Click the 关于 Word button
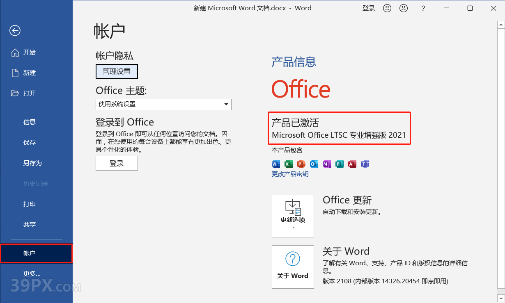505x303 pixels. tap(293, 267)
